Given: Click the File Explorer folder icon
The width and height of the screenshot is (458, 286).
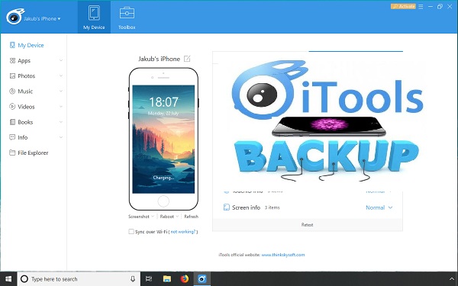Looking at the screenshot, I should coord(12,153).
